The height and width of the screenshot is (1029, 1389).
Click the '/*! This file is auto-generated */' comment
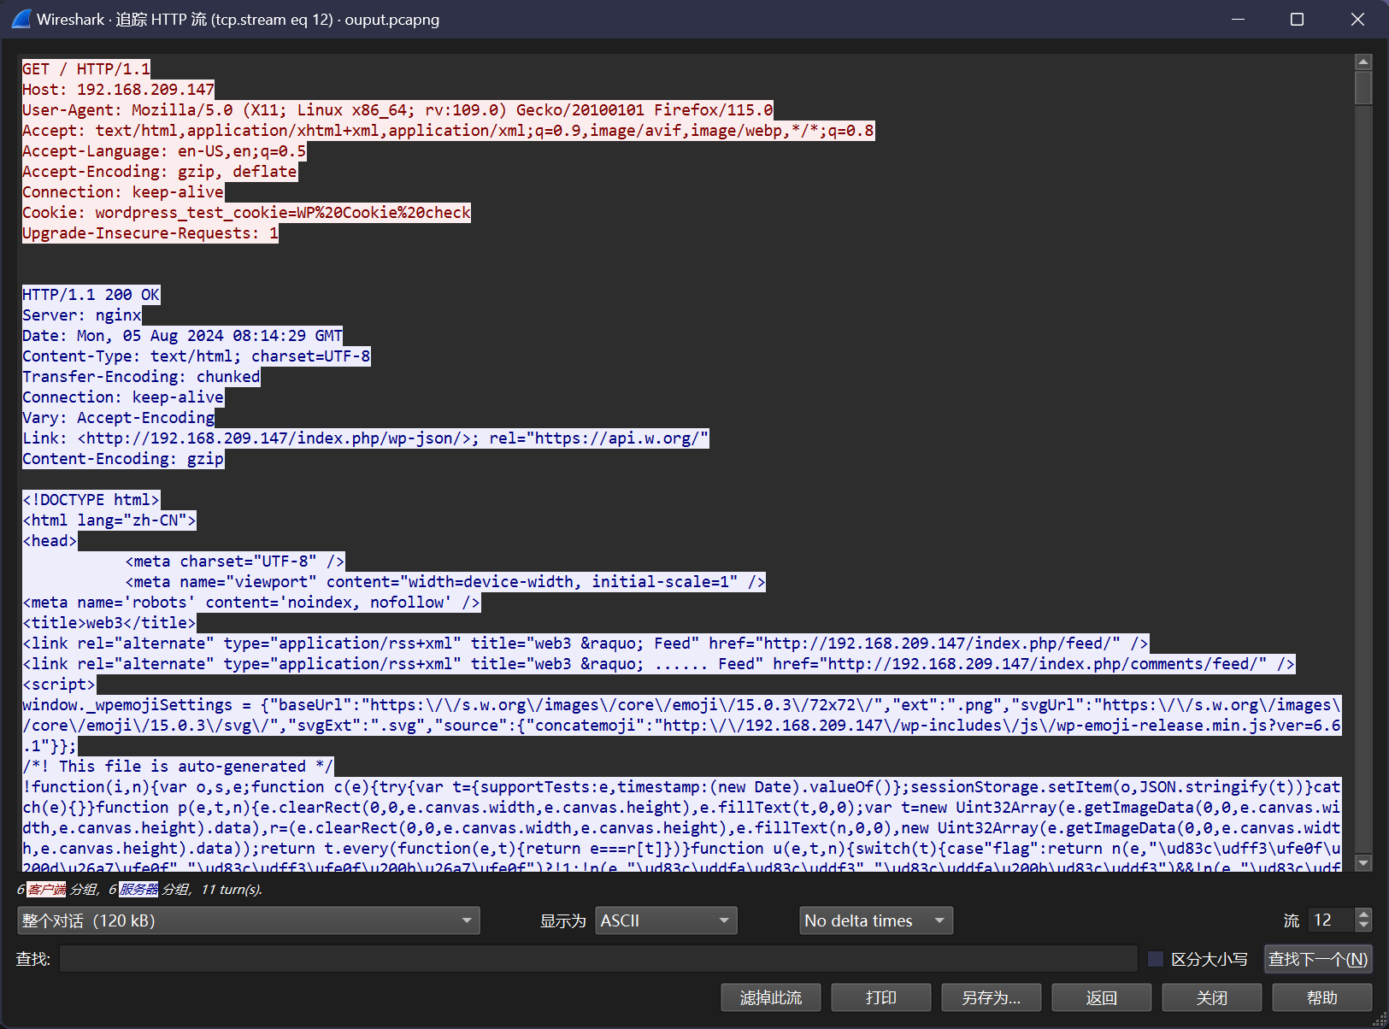coord(178,767)
